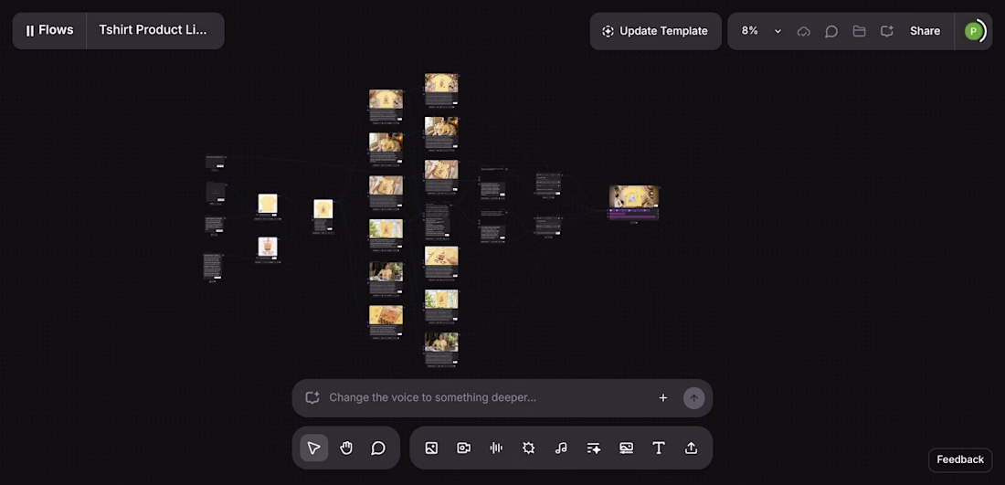Screen dimensions: 1005x485
Task: Click the Tshirt Product Li... project title
Action: coord(153,30)
